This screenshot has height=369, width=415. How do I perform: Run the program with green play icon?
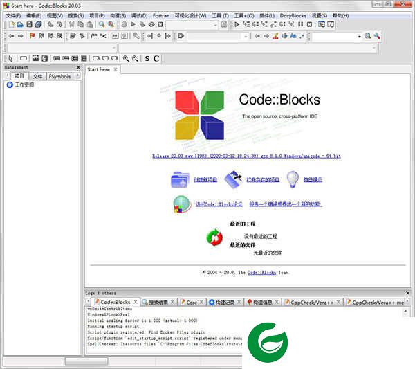(133, 24)
